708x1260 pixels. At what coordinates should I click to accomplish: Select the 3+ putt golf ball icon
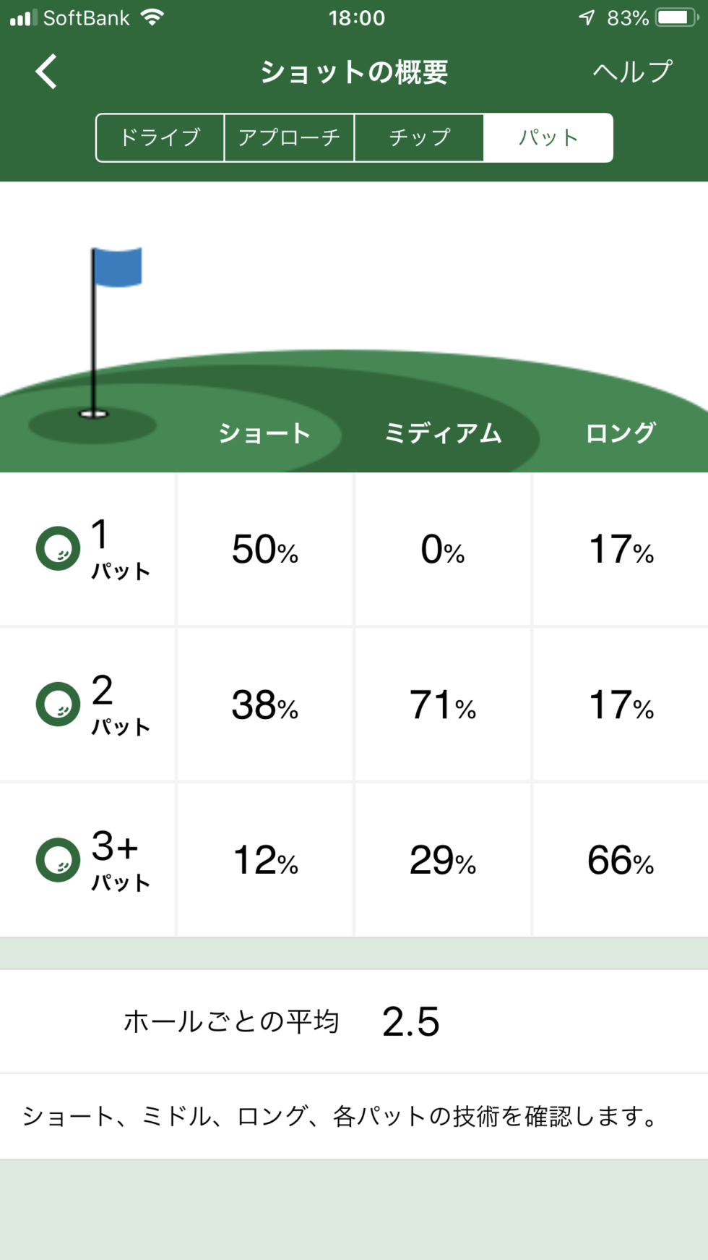[57, 860]
